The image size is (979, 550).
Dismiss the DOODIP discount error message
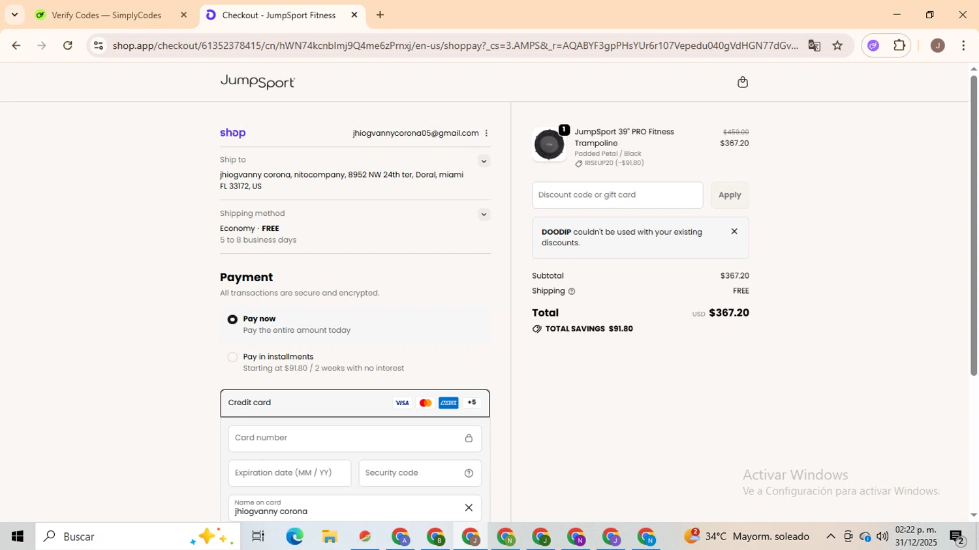pos(734,232)
